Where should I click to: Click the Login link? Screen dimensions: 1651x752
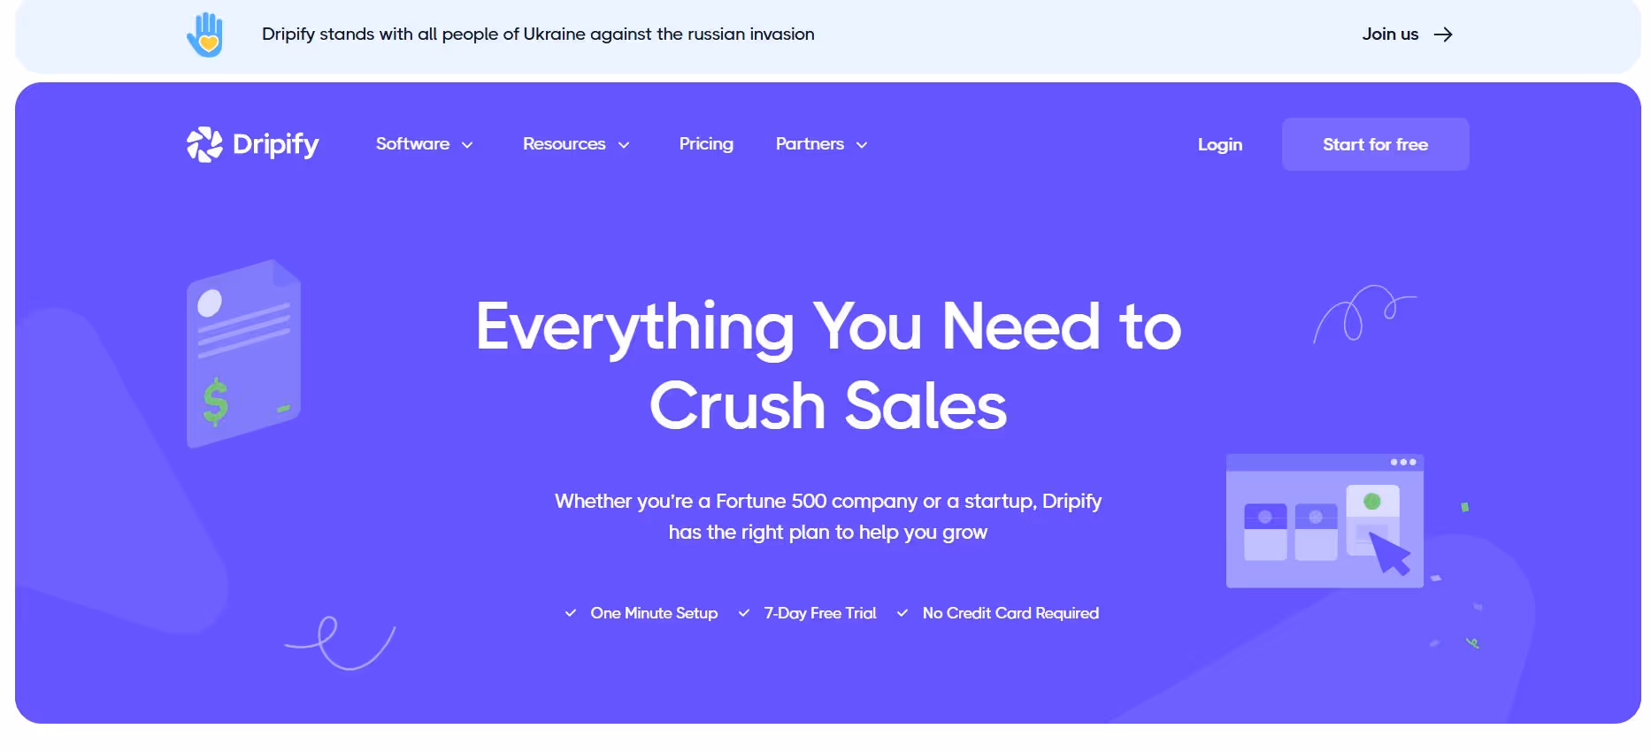[1219, 145]
